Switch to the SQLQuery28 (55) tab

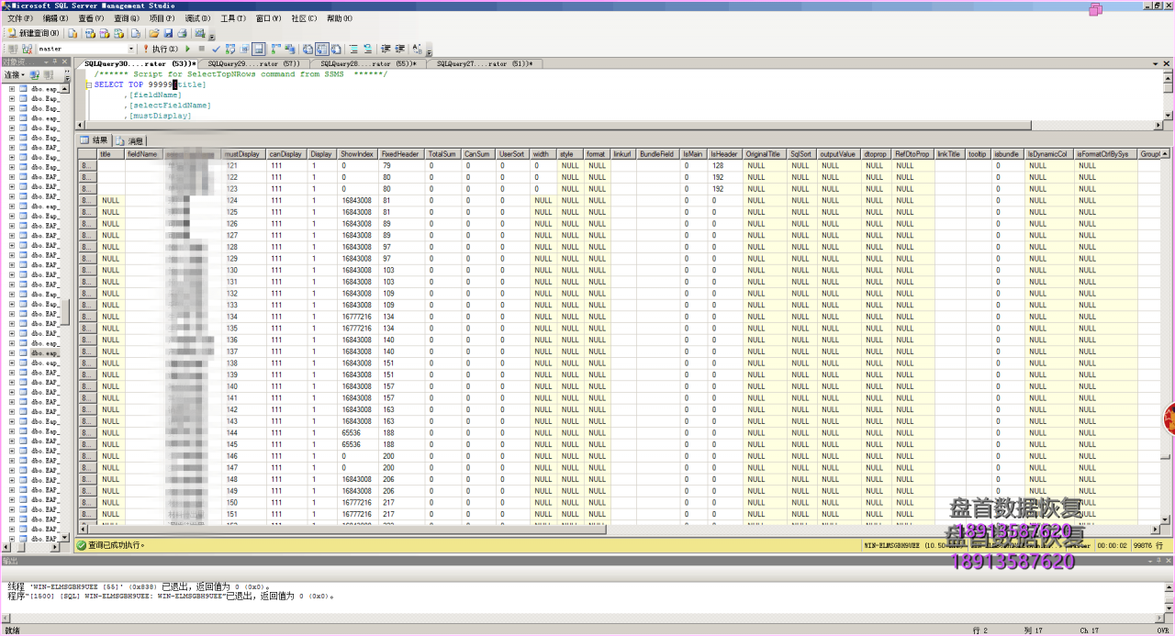[368, 64]
